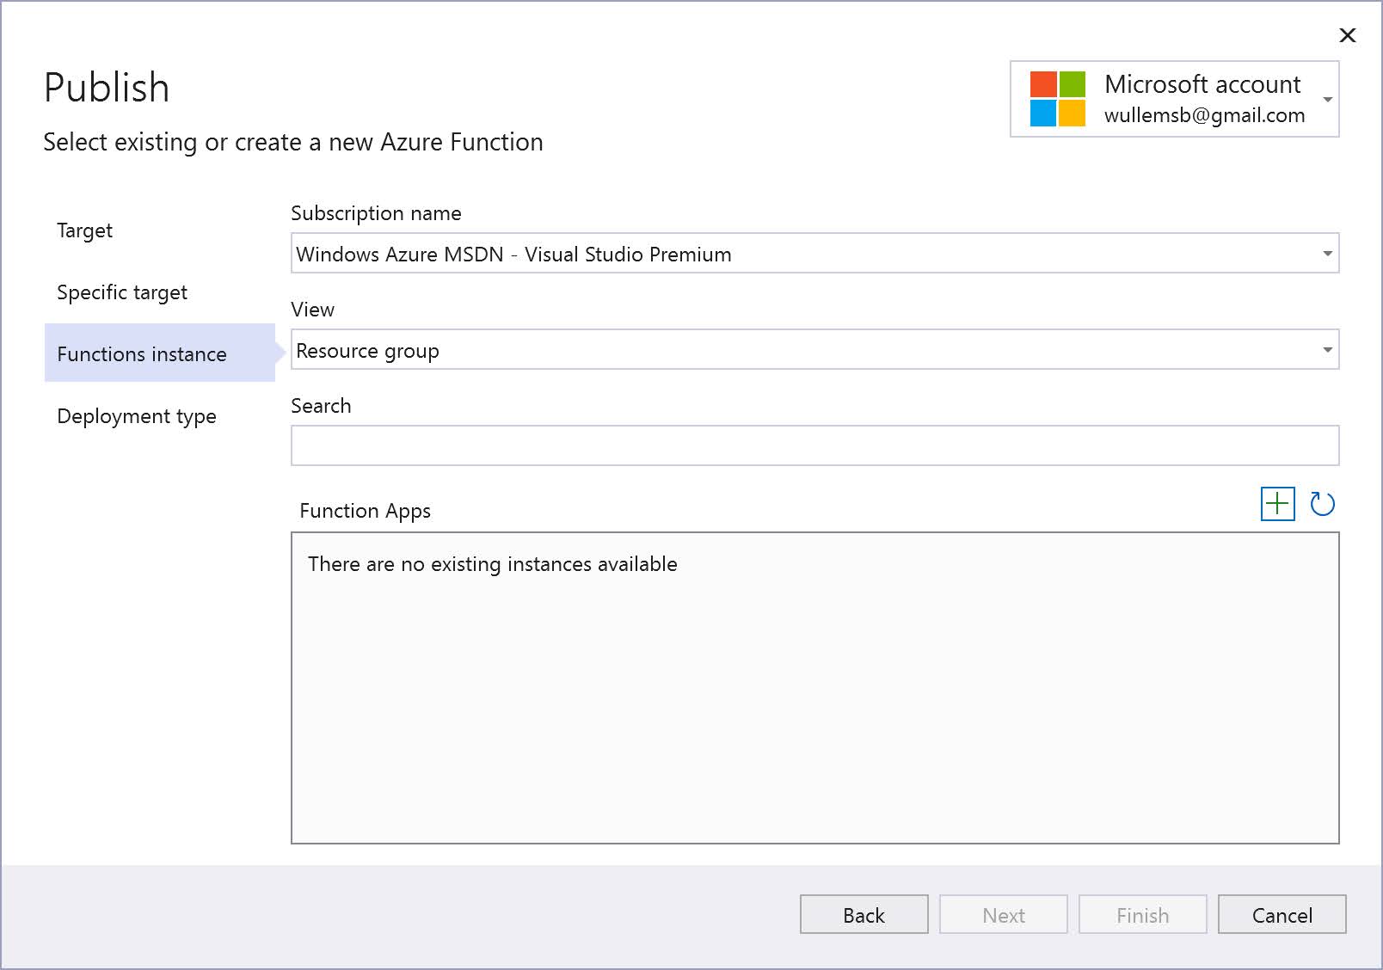Expand the View combo box

(x=814, y=350)
